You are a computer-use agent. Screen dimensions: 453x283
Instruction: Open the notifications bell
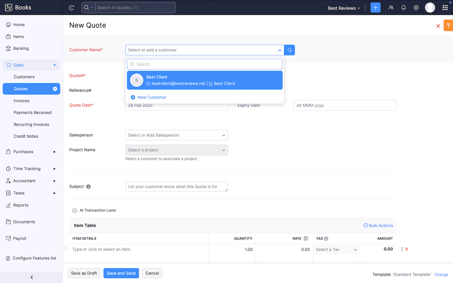point(403,8)
